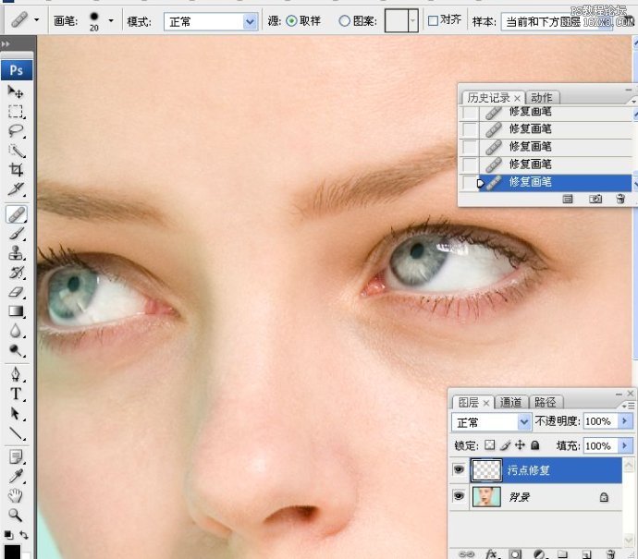
Task: Select the Move tool
Action: (16, 91)
